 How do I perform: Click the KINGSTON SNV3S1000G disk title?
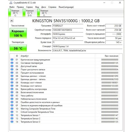point(66,21)
